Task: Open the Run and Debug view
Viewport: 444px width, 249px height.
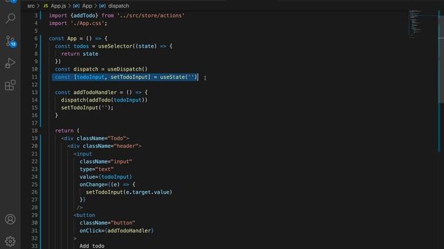Action: coord(10,63)
